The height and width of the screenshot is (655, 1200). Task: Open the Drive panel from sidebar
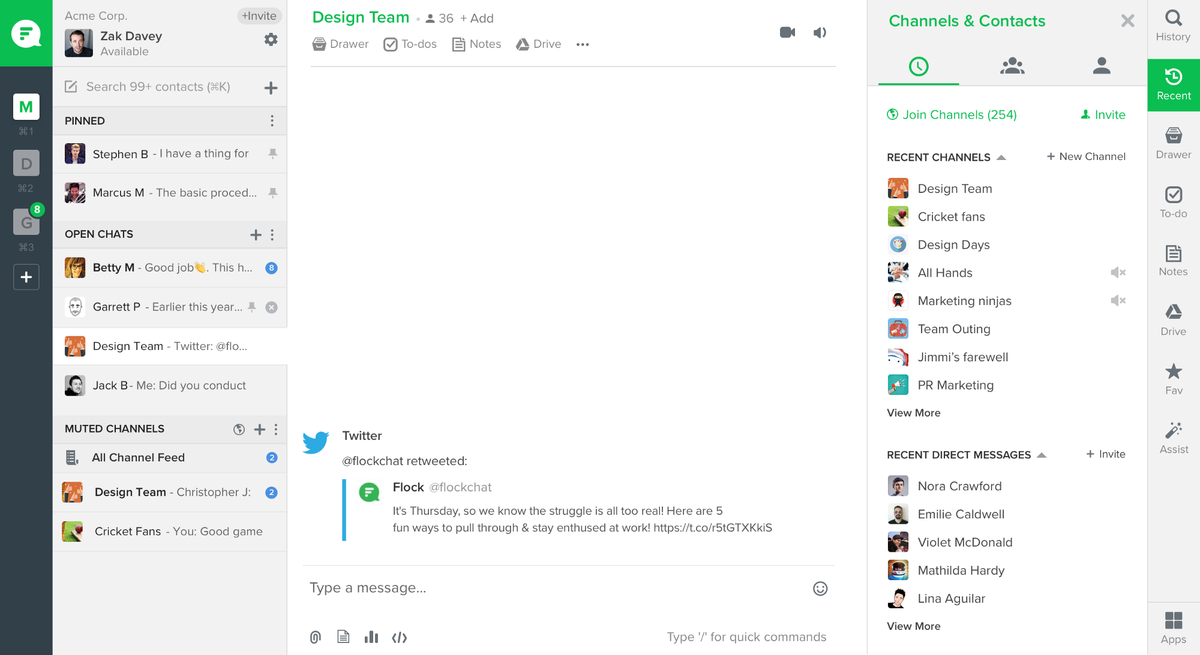(1172, 319)
